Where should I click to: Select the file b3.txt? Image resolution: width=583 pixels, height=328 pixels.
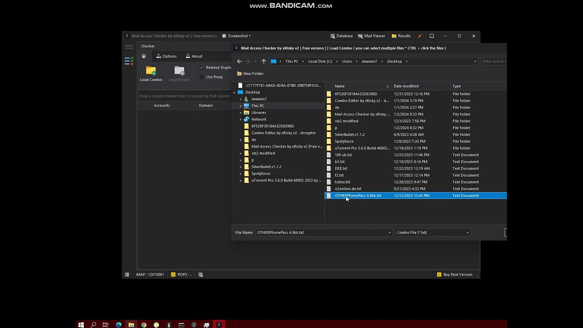340,162
